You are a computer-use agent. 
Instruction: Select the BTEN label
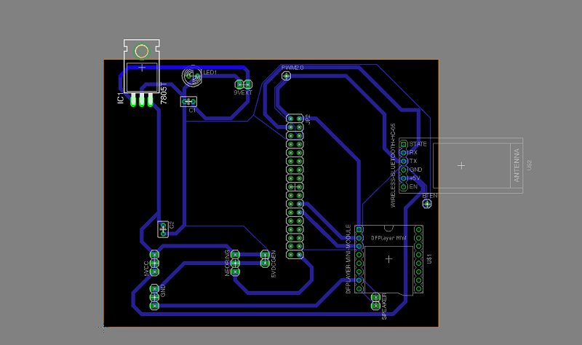[x=430, y=196]
